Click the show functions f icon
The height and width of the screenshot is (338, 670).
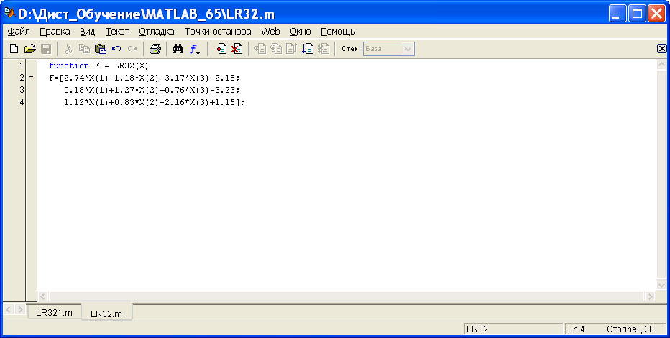[194, 49]
